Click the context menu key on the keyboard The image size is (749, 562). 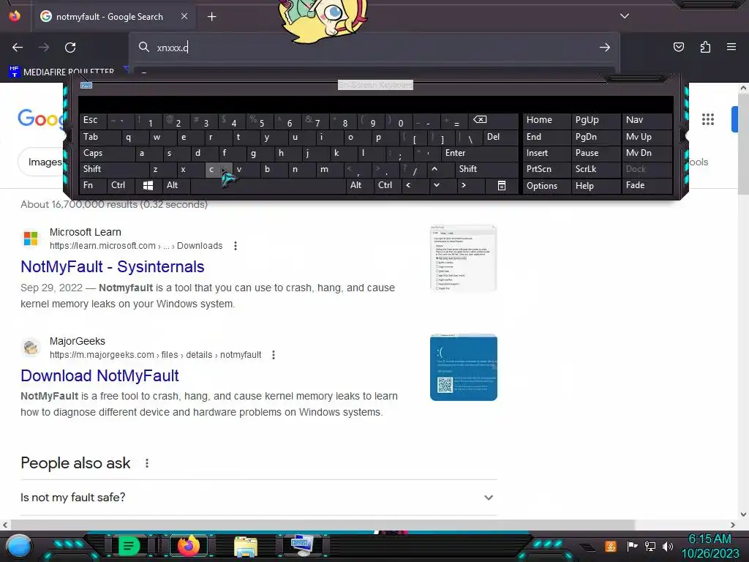tap(501, 185)
